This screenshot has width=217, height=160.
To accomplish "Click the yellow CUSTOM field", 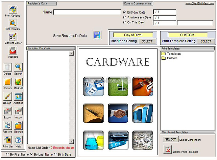I will 188,35.
